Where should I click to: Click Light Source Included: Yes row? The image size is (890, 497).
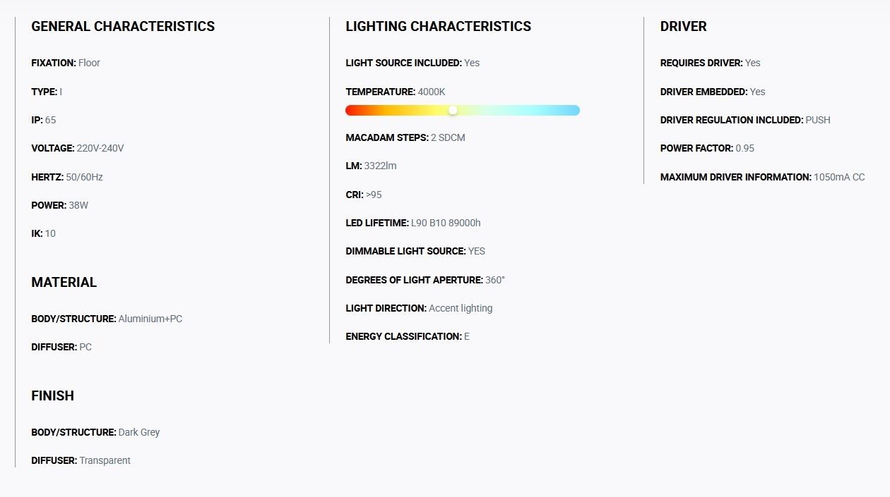[413, 63]
